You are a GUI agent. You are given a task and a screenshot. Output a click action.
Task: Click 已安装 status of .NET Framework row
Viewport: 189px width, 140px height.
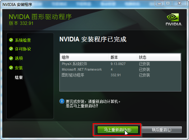(145, 69)
